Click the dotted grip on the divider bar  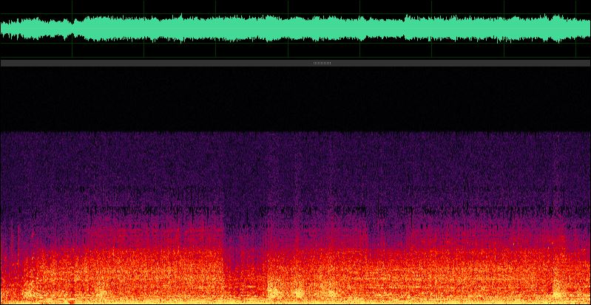click(x=322, y=64)
